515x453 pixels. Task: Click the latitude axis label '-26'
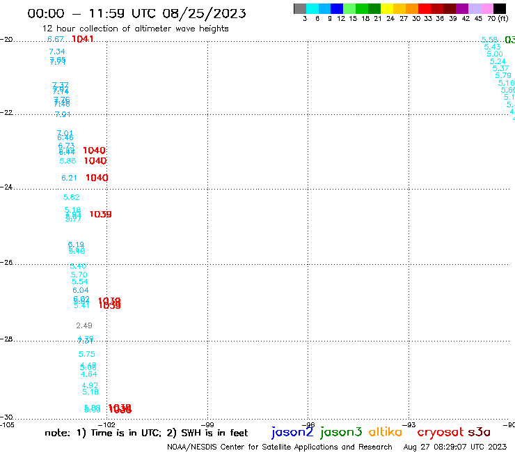tap(6, 263)
